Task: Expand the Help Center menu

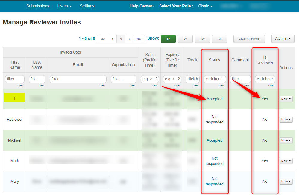Action: click(142, 6)
